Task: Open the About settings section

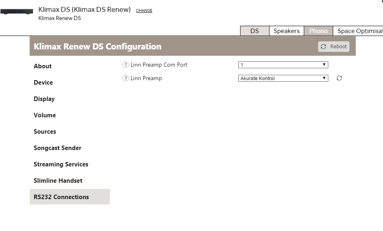Action: point(42,66)
